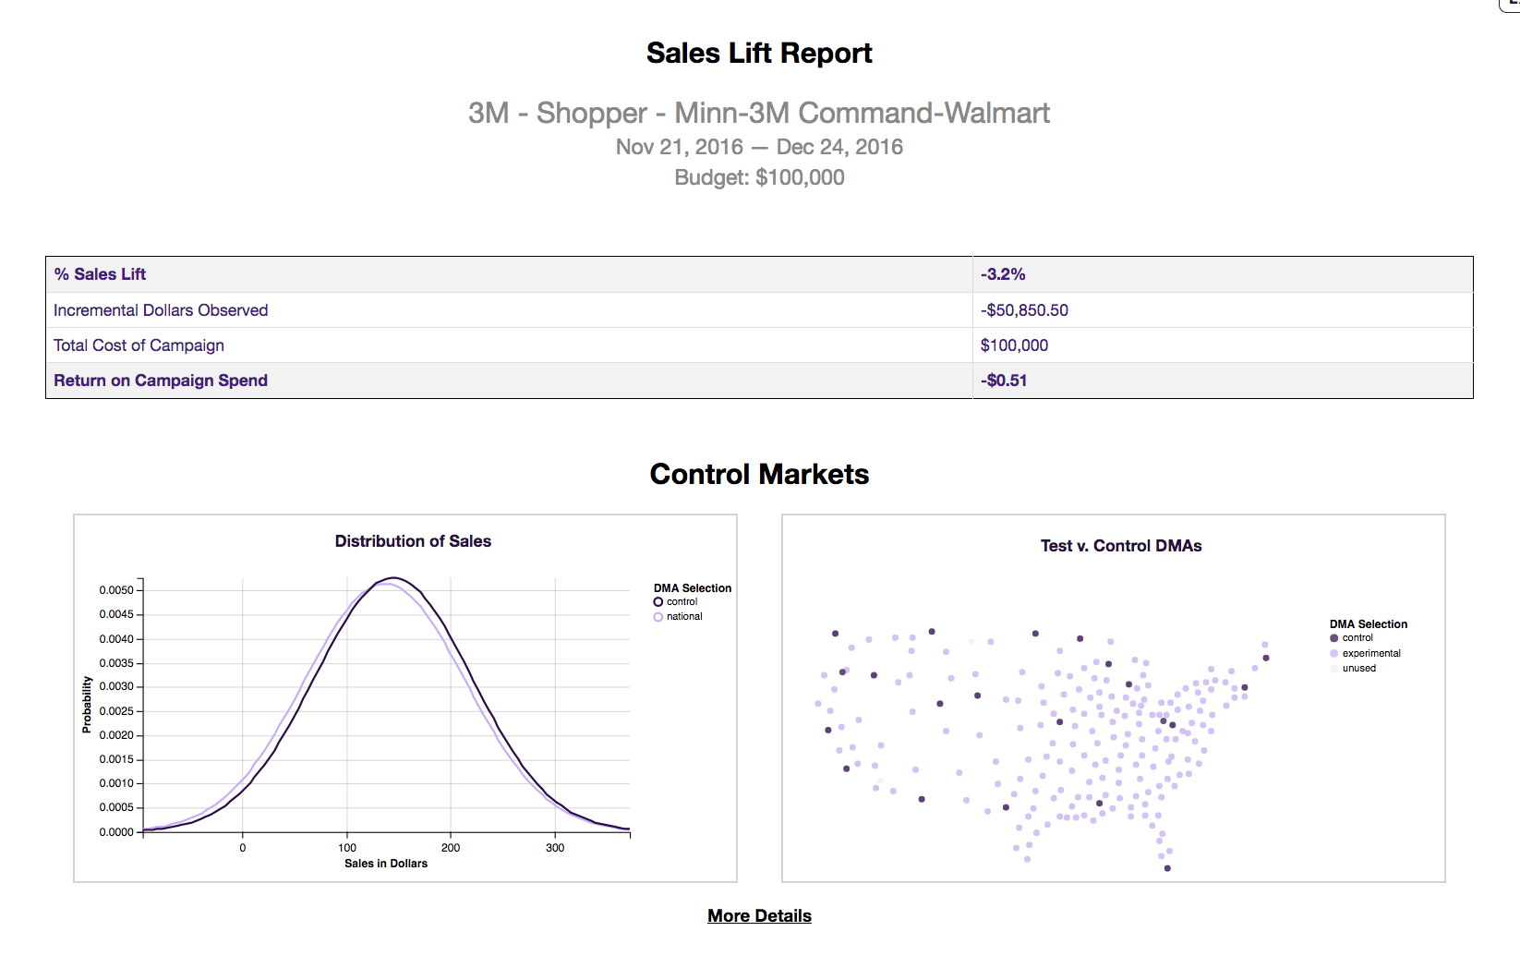Click the dark purple control color swatch
Screen dimensions: 1520x980
[1334, 637]
